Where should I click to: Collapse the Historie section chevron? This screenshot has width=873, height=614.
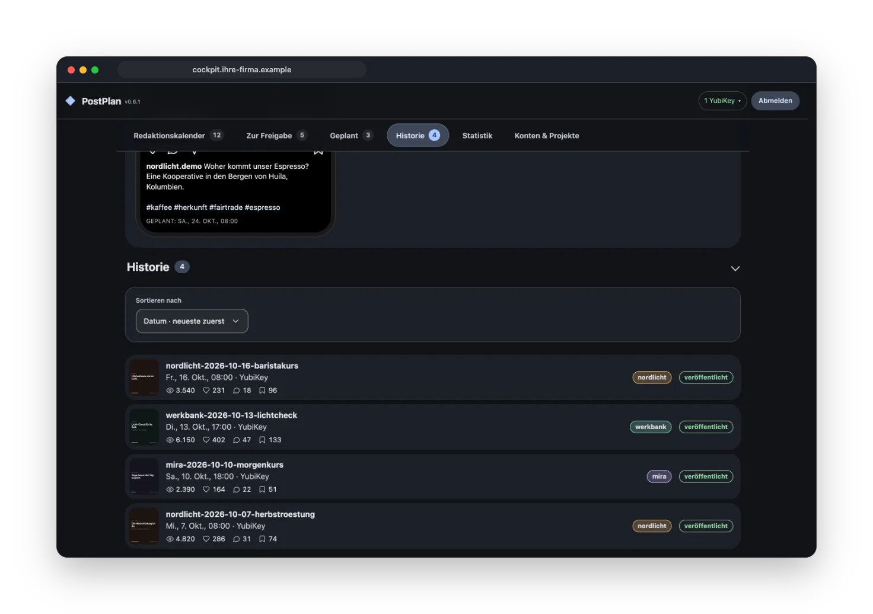point(735,268)
